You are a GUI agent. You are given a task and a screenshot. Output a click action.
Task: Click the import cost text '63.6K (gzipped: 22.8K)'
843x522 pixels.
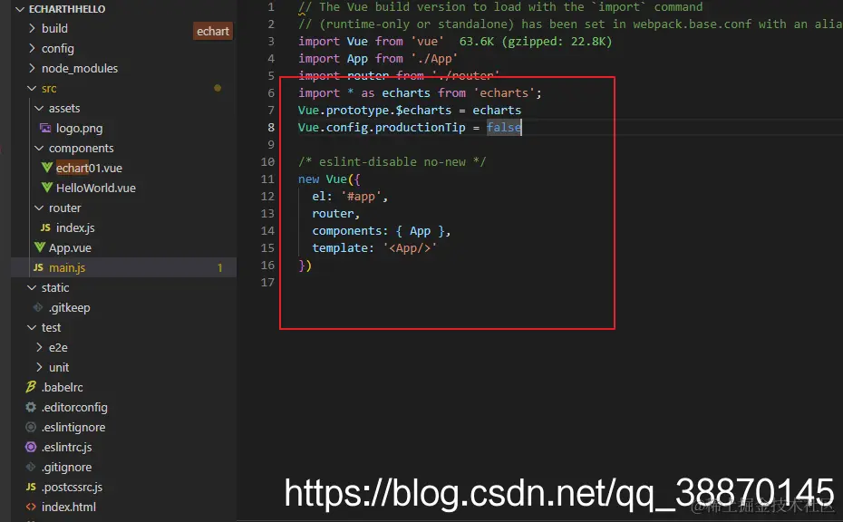click(536, 42)
